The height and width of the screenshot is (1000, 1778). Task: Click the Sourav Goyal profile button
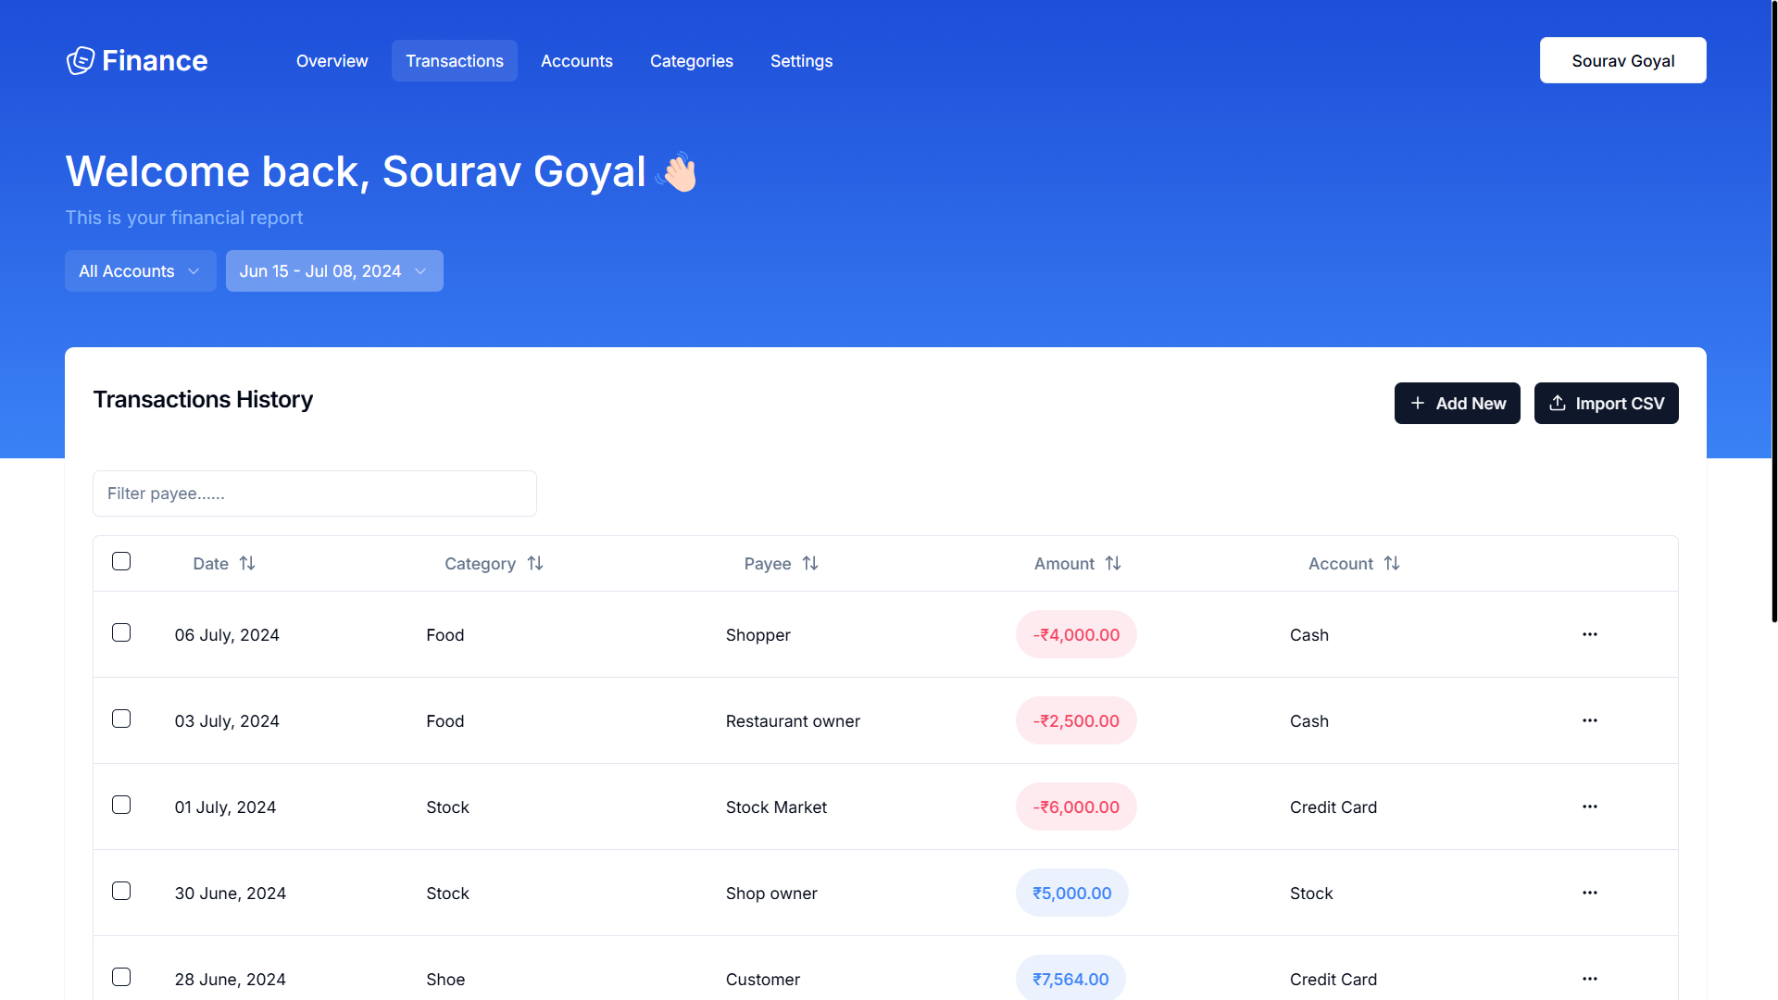[x=1623, y=60]
